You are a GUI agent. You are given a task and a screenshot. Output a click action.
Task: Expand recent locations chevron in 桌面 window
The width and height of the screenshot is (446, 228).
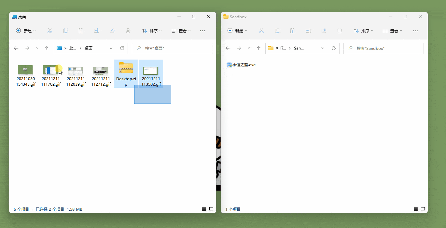(37, 48)
